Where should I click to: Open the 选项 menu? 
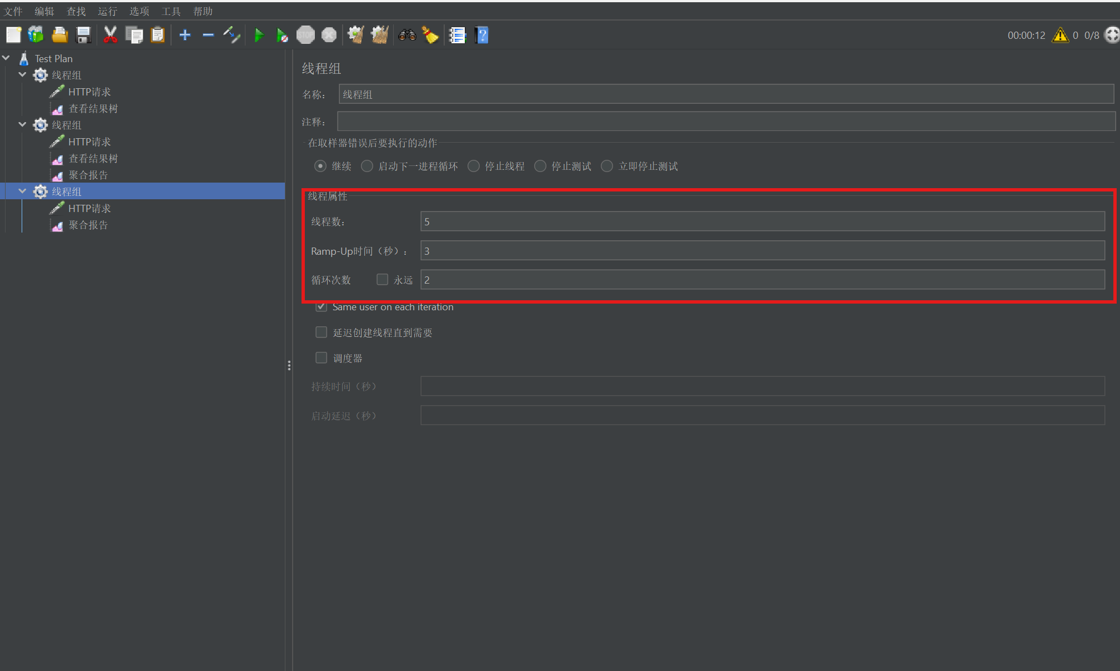[x=139, y=11]
